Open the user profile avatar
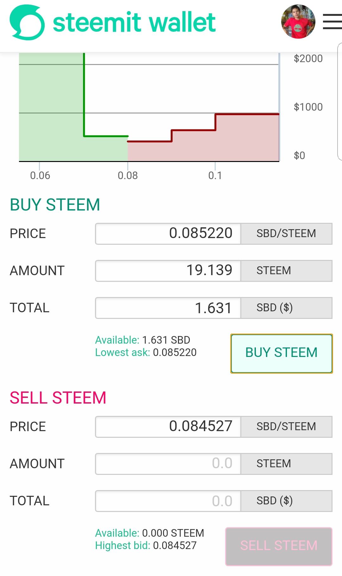 pyautogui.click(x=298, y=22)
